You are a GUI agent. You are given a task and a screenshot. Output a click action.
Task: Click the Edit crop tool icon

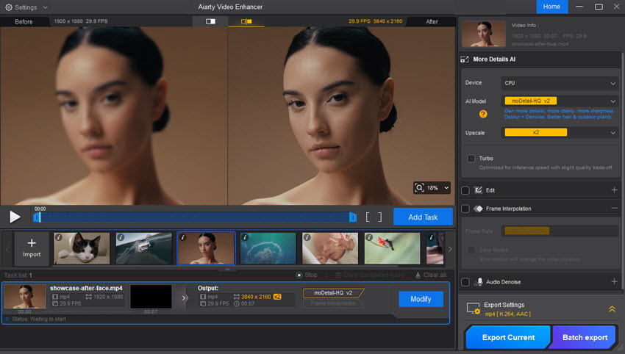point(479,190)
